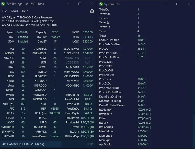Open the Tools menu

coord(14,11)
